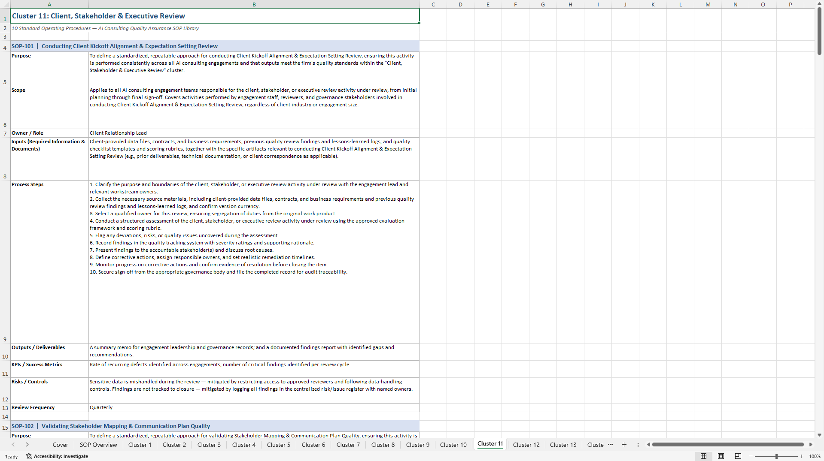The image size is (824, 461).
Task: Select column M header
Action: (708, 4)
